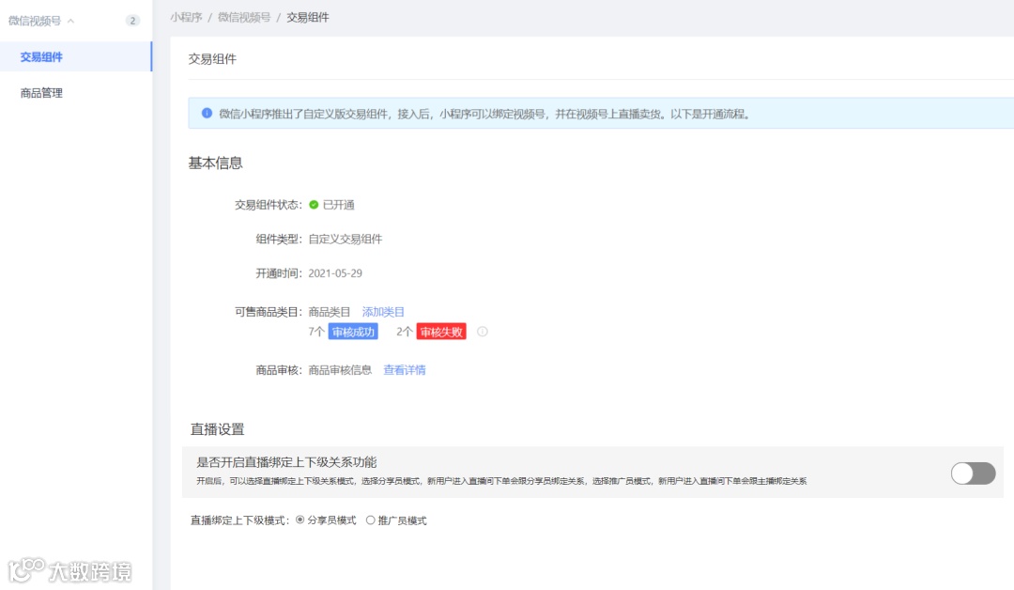The image size is (1014, 590).
Task: Select the 分享员模式 radio option
Action: coord(300,520)
